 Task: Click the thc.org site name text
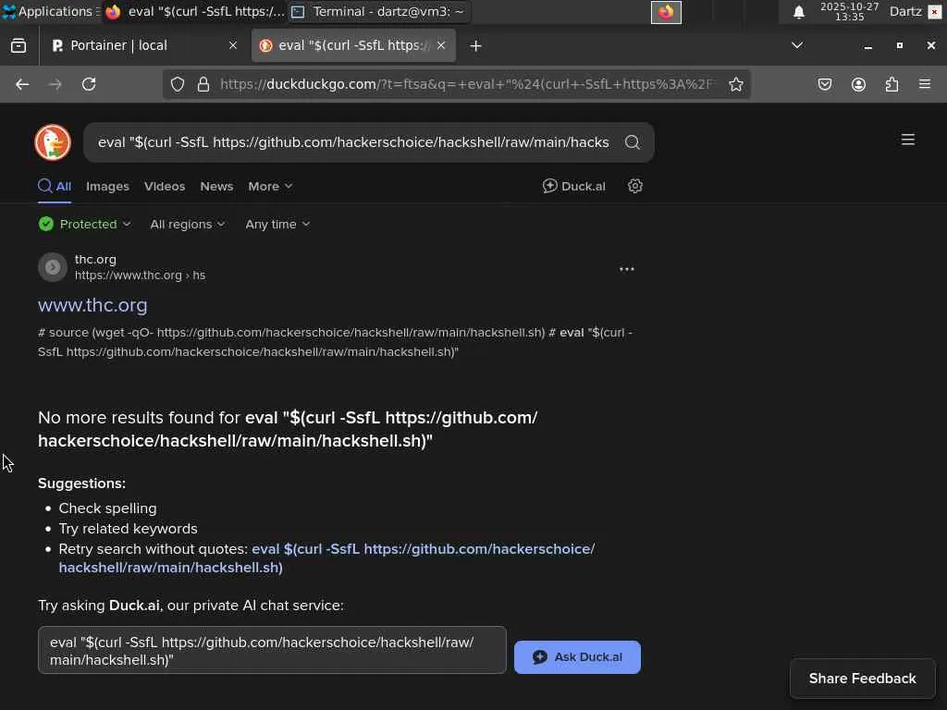[95, 259]
